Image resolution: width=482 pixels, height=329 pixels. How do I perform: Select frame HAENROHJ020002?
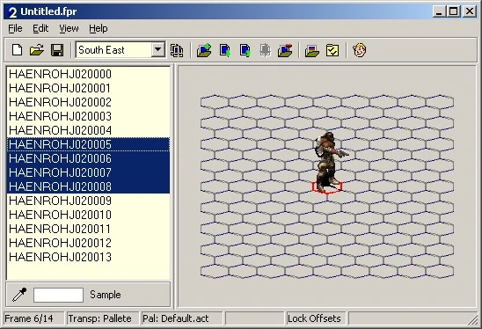pyautogui.click(x=88, y=102)
